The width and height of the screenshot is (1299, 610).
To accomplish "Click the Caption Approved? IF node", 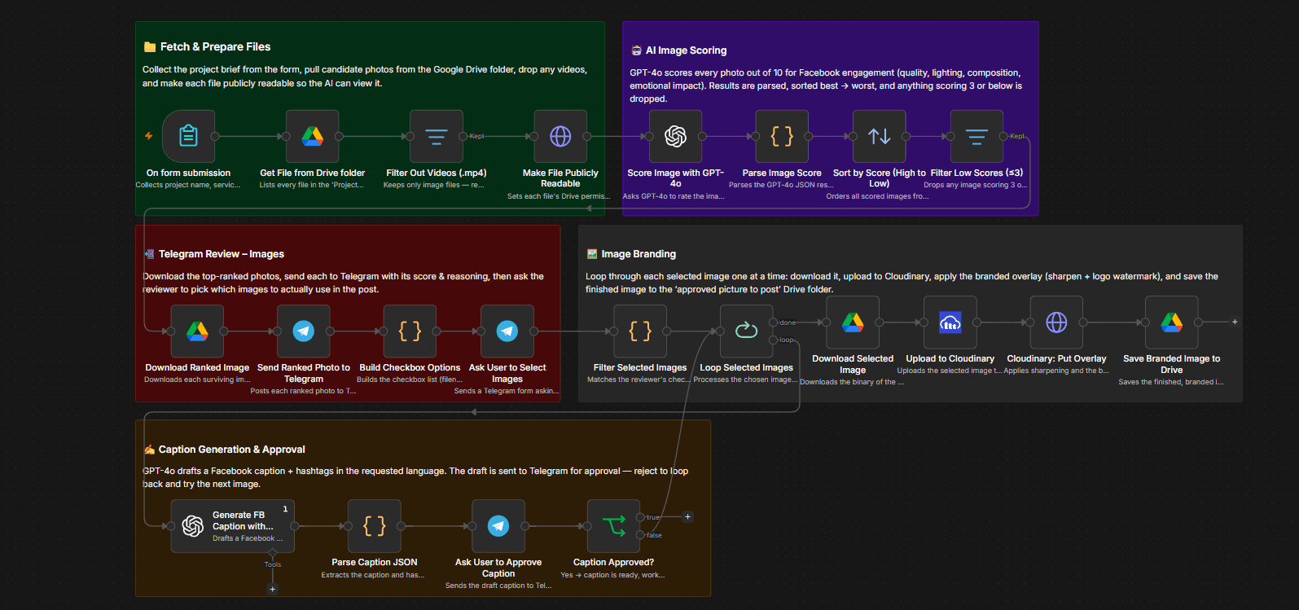I will coord(613,526).
